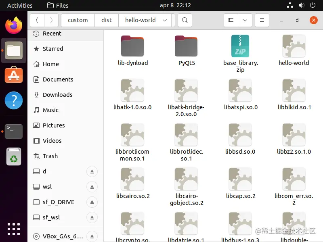The image size is (323, 242).
Task: Eject the wsl volume
Action: click(92, 187)
